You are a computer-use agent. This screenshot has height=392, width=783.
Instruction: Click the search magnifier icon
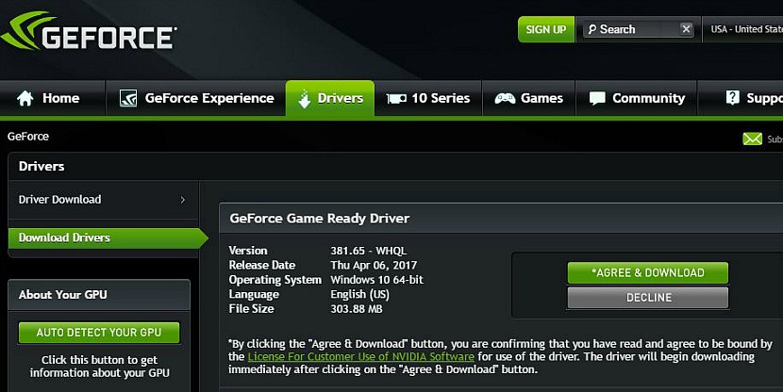pyautogui.click(x=591, y=29)
